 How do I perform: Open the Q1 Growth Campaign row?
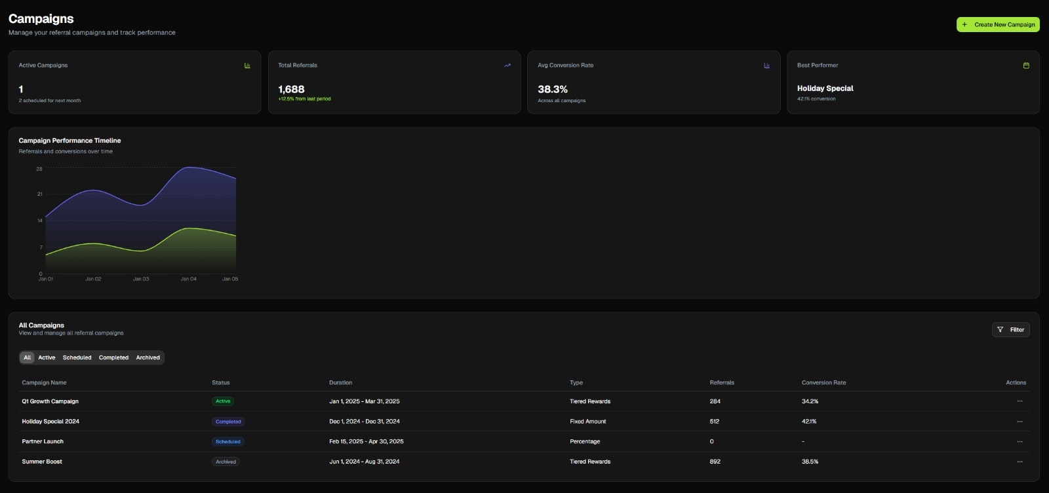[x=524, y=401]
